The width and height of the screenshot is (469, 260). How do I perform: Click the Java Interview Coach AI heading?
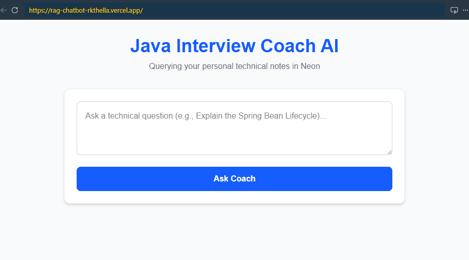tap(234, 46)
